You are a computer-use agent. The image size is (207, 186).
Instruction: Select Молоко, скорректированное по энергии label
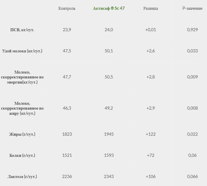22,77
